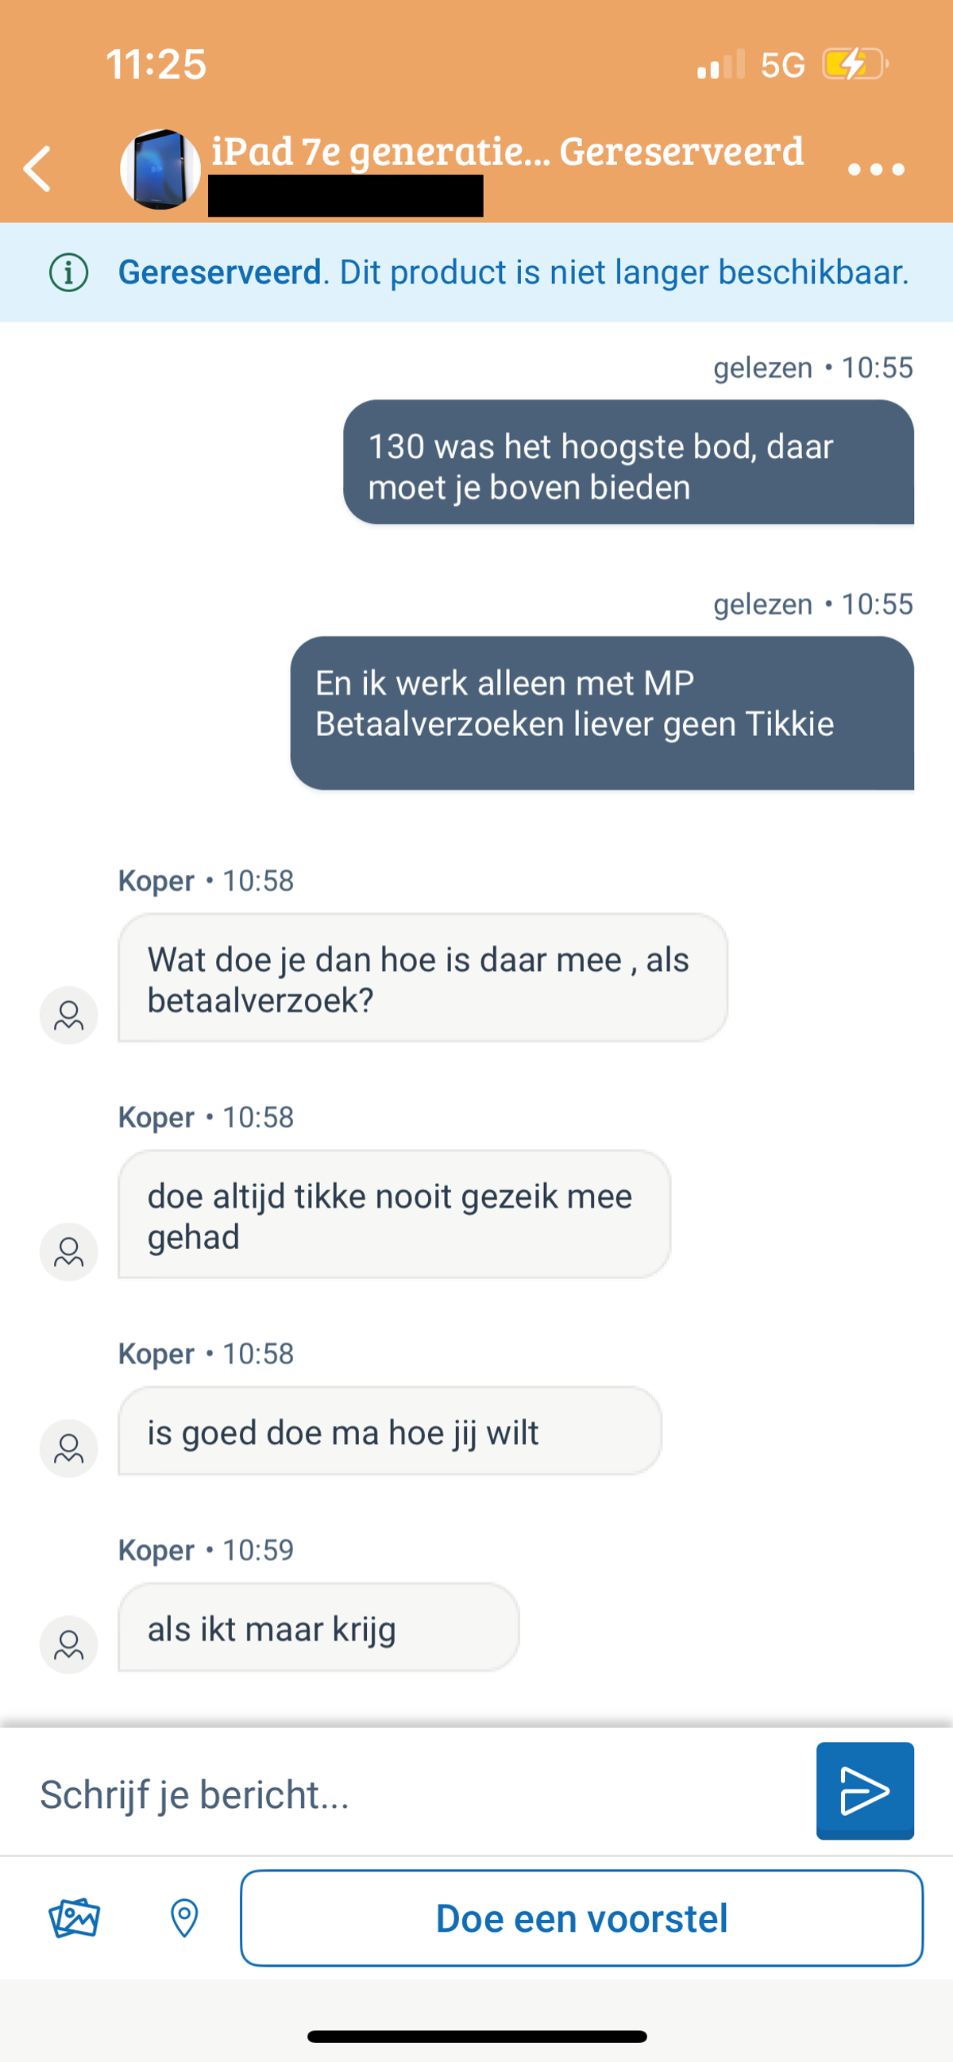
Task: Tap the iPad listing thumbnail
Action: (x=160, y=169)
